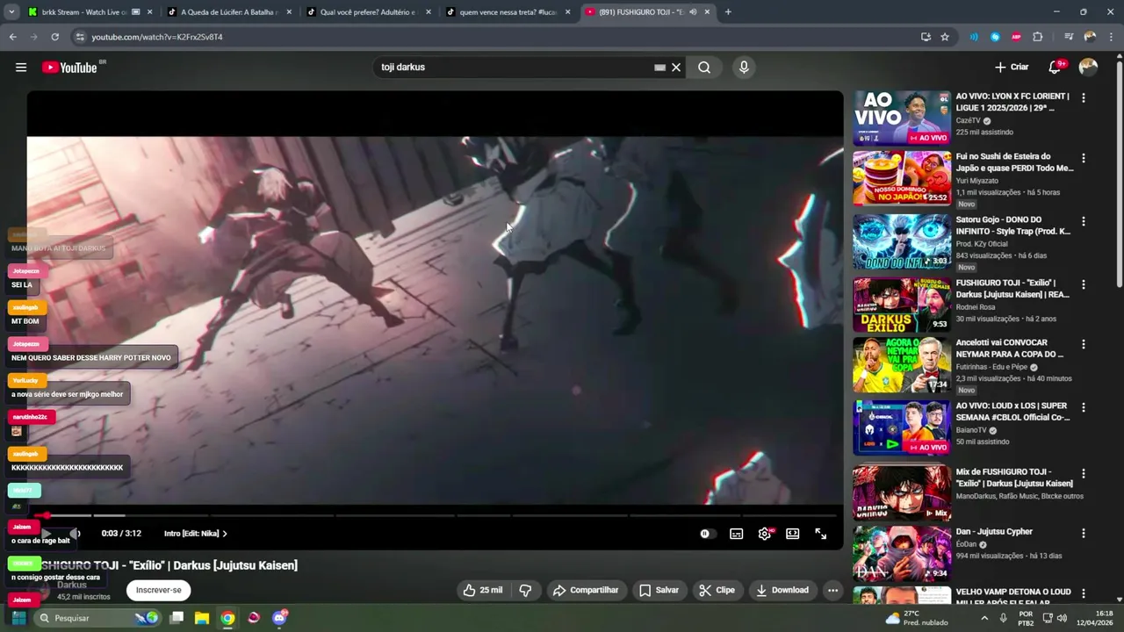Open options menu for Satoru Gojo video
This screenshot has width=1124, height=632.
pos(1084,221)
